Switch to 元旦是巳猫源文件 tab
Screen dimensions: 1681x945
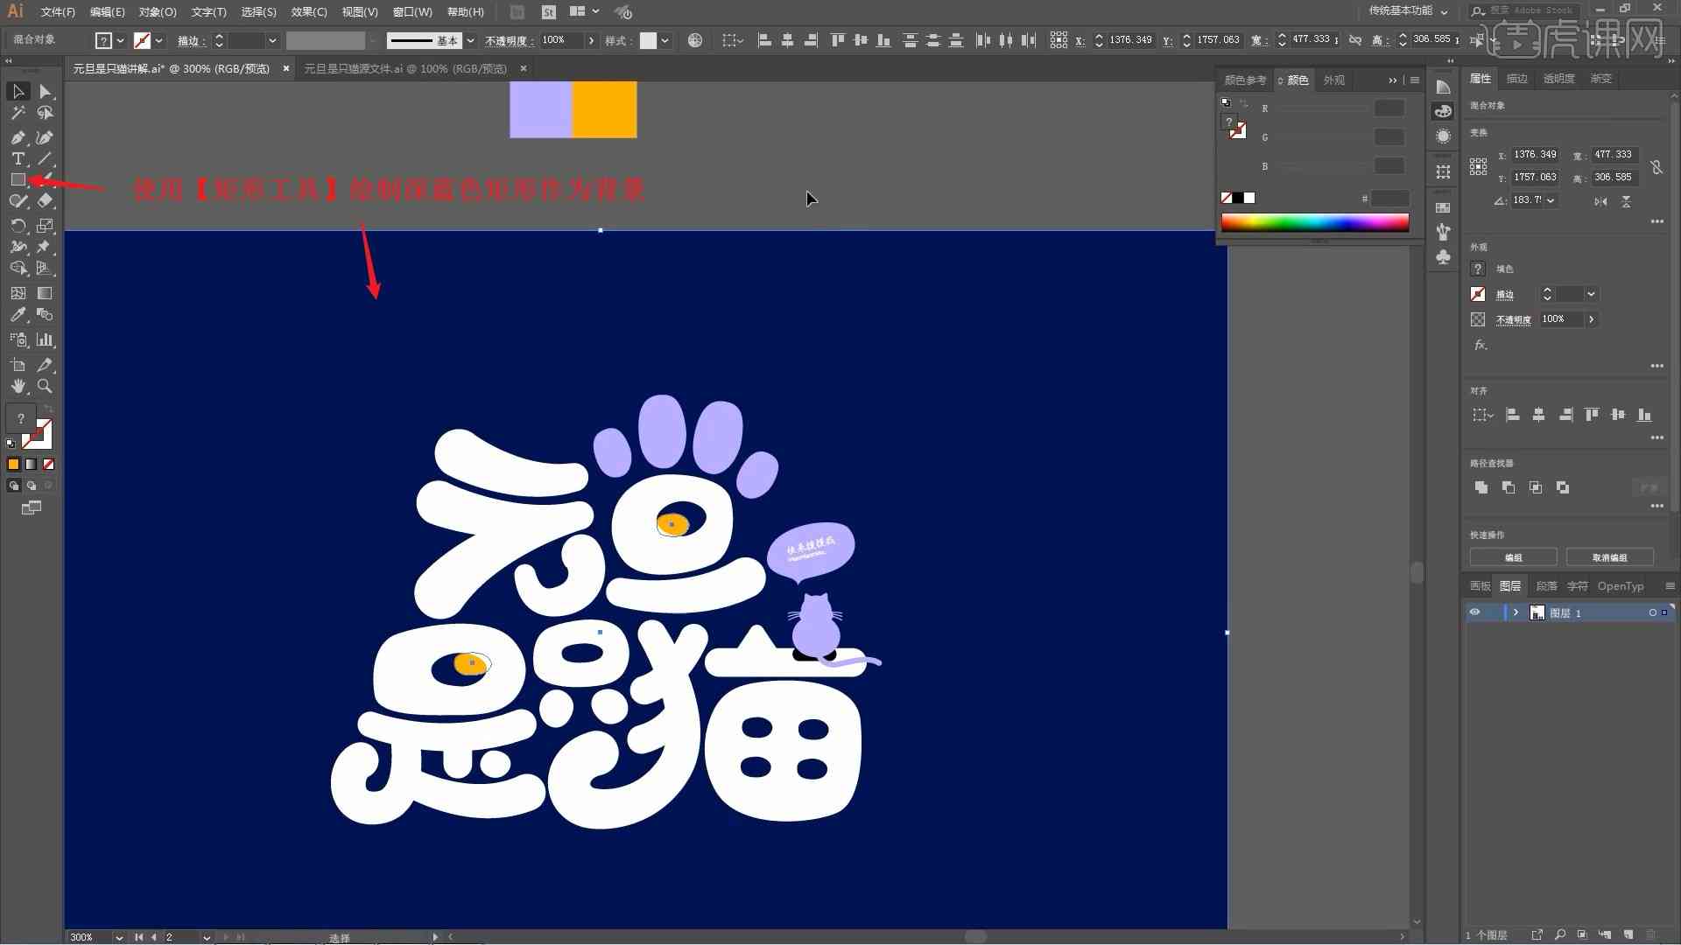(405, 68)
